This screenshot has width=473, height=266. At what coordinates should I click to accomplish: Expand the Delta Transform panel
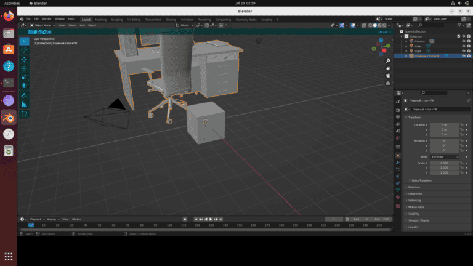421,180
